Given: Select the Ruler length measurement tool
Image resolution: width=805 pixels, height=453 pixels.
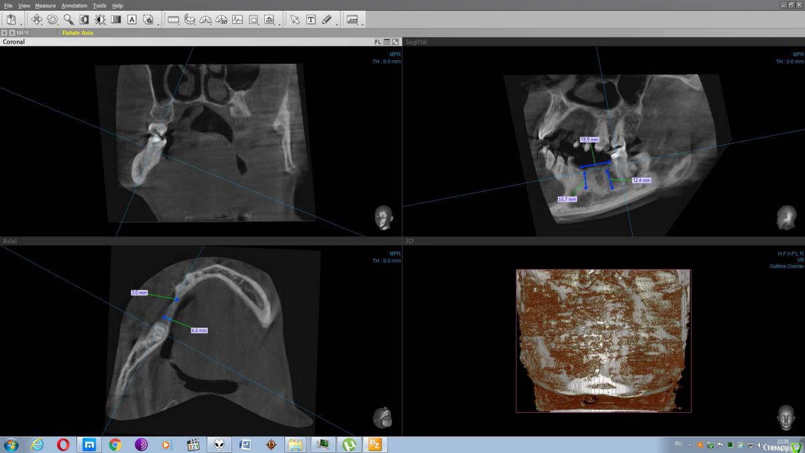Looking at the screenshot, I should (173, 19).
